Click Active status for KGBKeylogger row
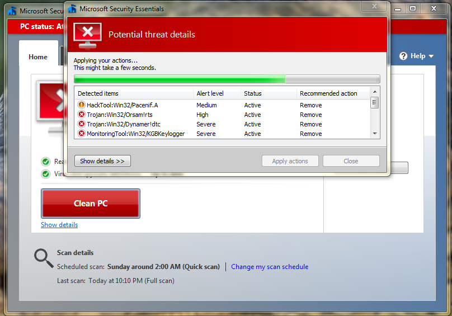This screenshot has width=452, height=316. click(x=252, y=134)
